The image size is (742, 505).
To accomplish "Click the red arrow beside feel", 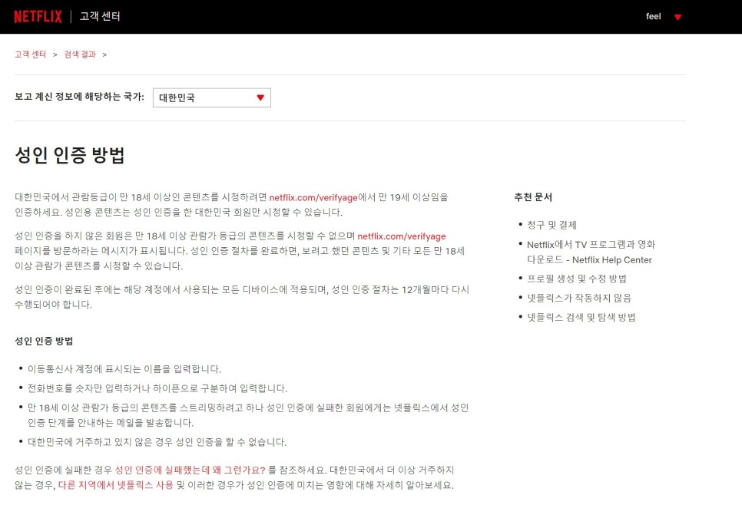I will [x=677, y=17].
